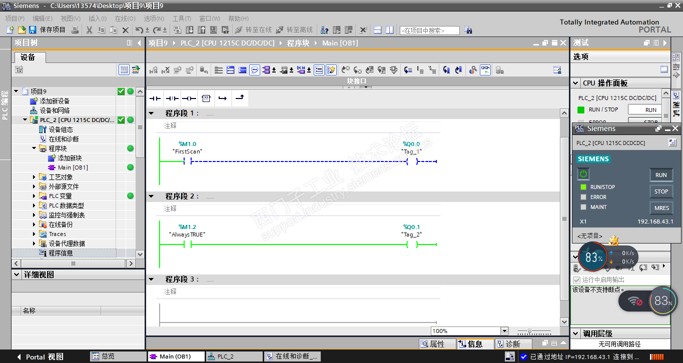
Task: Click the close branch arrow icon
Action: [240, 98]
